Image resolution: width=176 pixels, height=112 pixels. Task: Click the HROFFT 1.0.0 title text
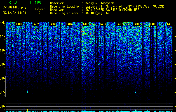[x=22, y=2]
